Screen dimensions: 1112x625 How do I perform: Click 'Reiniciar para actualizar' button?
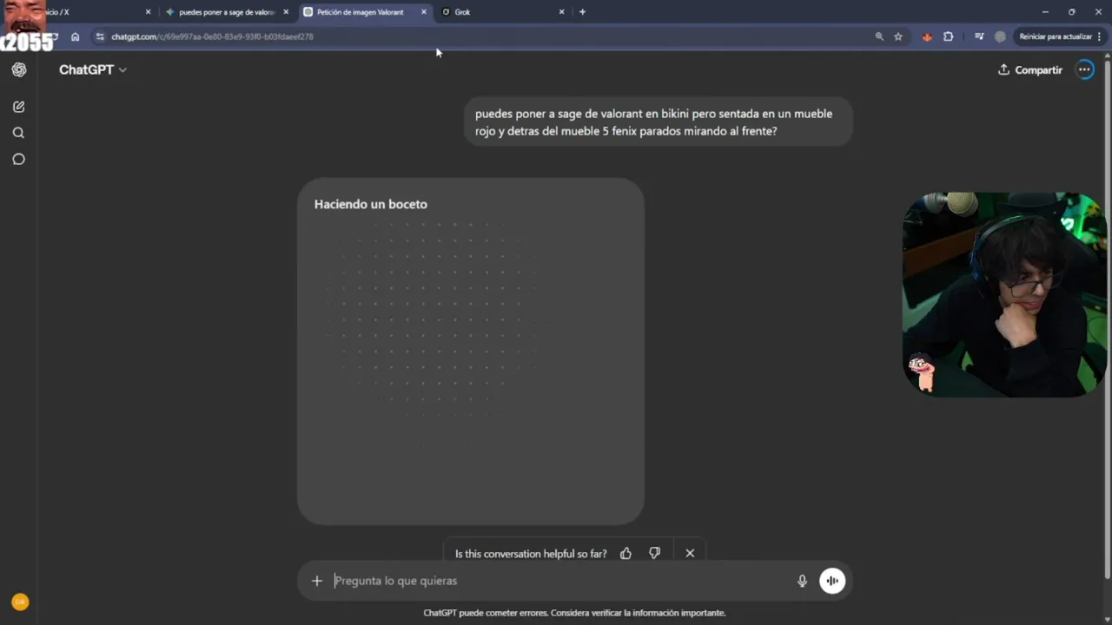tap(1055, 36)
